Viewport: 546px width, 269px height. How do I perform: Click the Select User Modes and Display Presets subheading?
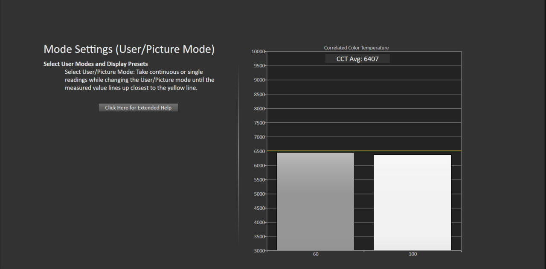(x=96, y=64)
